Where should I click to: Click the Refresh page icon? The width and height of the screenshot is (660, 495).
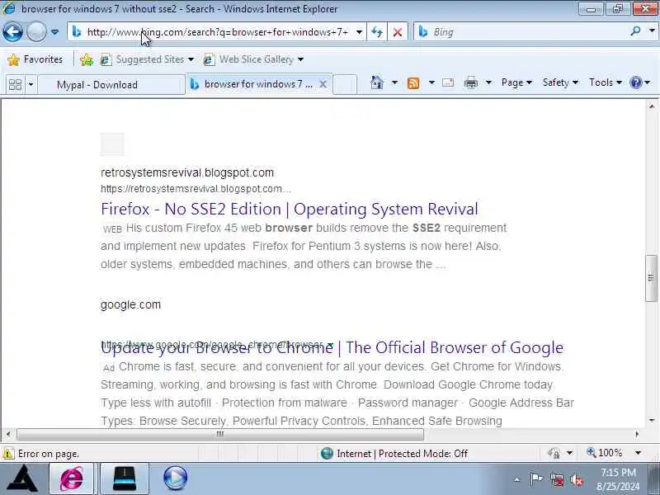pos(377,32)
